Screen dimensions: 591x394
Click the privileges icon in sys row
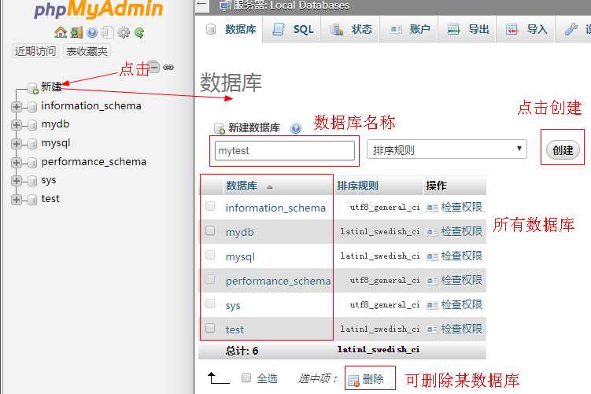pos(432,305)
